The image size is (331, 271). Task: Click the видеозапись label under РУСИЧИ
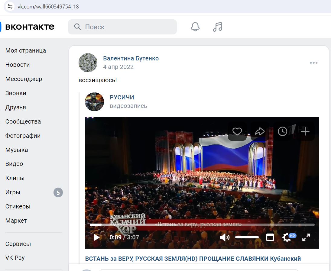click(128, 106)
